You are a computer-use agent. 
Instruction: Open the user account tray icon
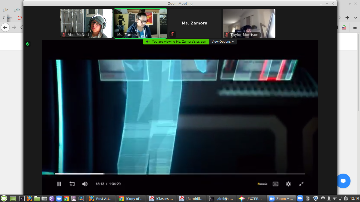[329, 199]
